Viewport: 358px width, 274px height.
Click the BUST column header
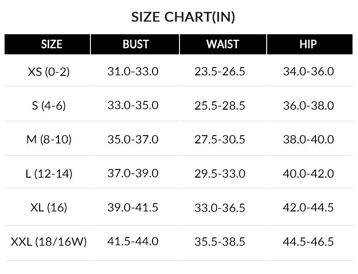pyautogui.click(x=136, y=44)
